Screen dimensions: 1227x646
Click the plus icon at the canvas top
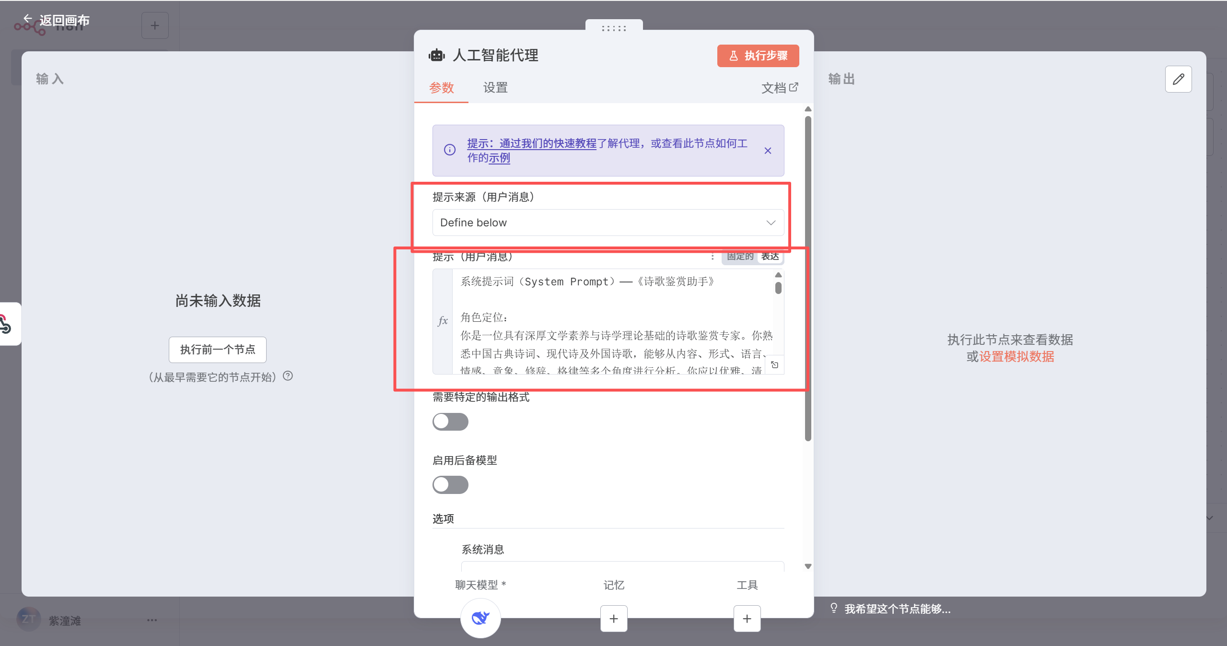(155, 25)
